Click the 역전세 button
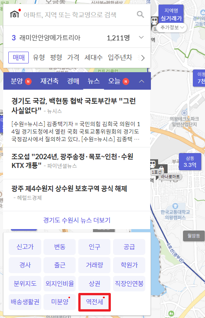This screenshot has height=318, width=205. coord(94,302)
